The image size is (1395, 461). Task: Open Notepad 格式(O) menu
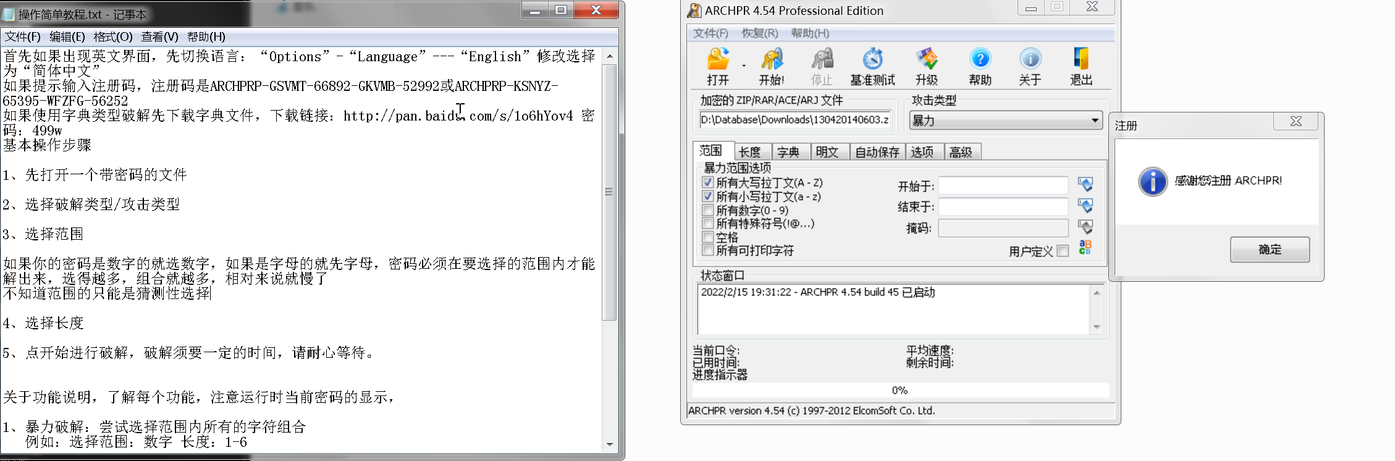tap(113, 36)
